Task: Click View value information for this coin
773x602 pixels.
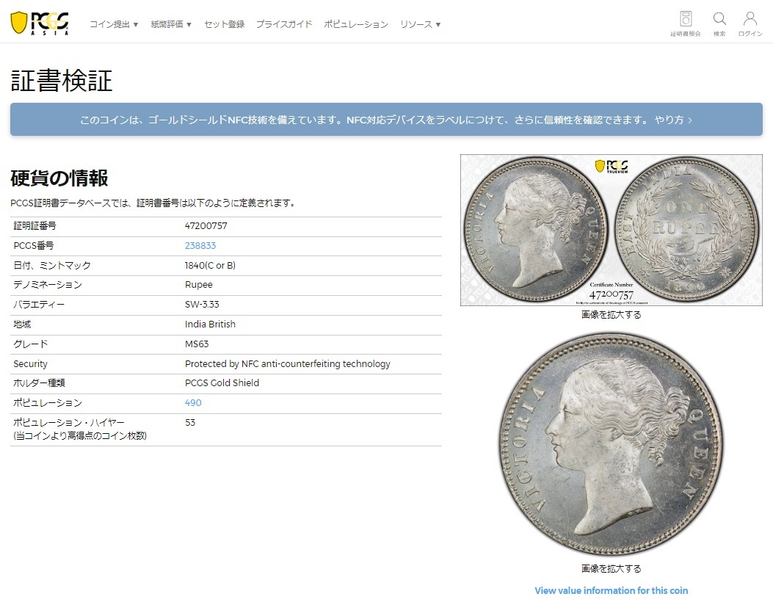Action: 611,591
